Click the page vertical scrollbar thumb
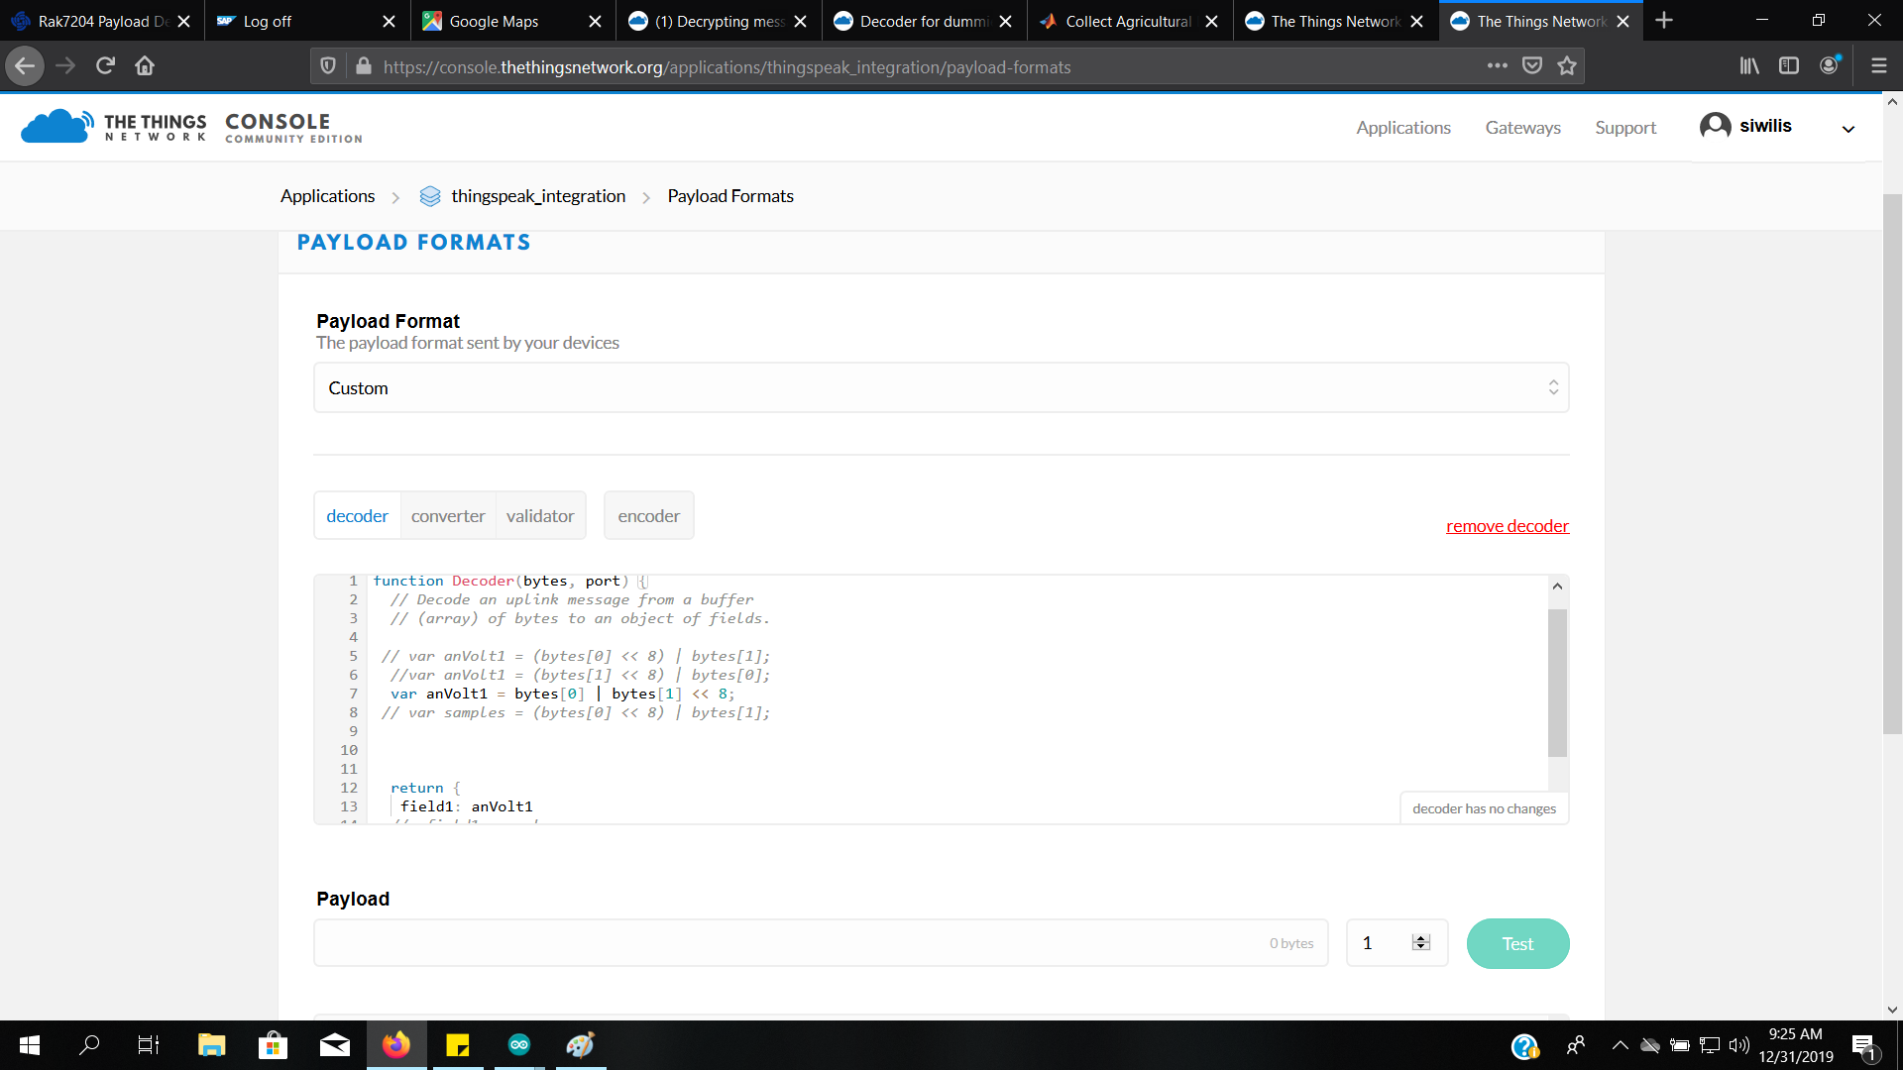Screen dimensions: 1903x1070 coord(1892,463)
